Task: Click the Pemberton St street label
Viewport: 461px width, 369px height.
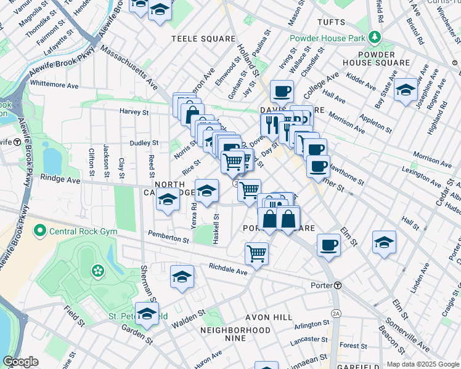Action: click(168, 237)
